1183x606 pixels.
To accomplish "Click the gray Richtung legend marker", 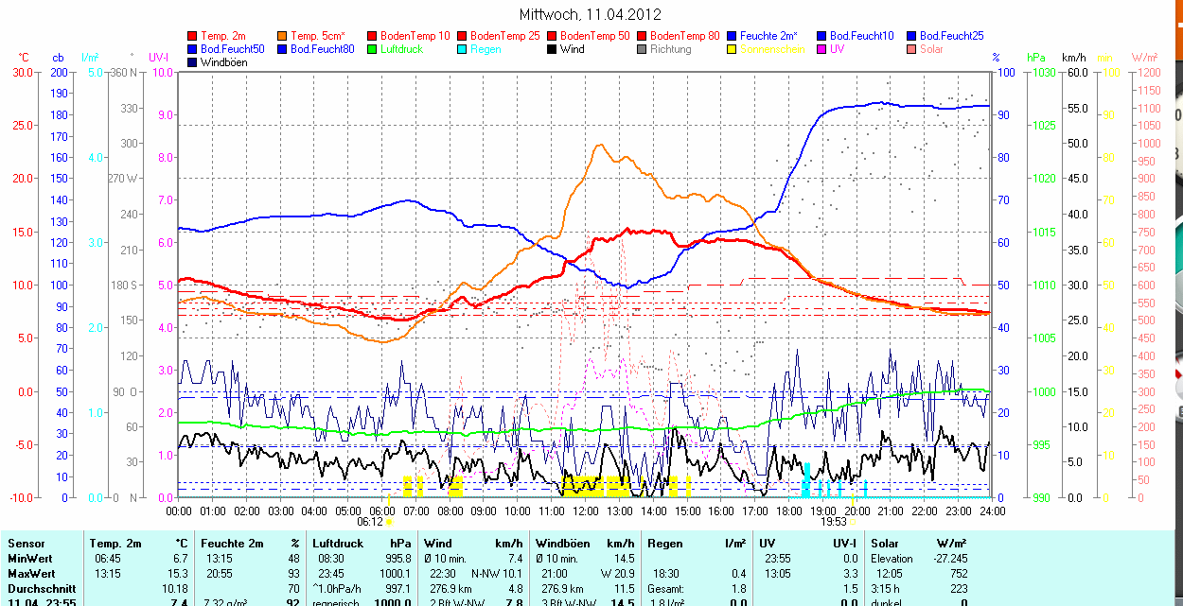I will [x=643, y=49].
